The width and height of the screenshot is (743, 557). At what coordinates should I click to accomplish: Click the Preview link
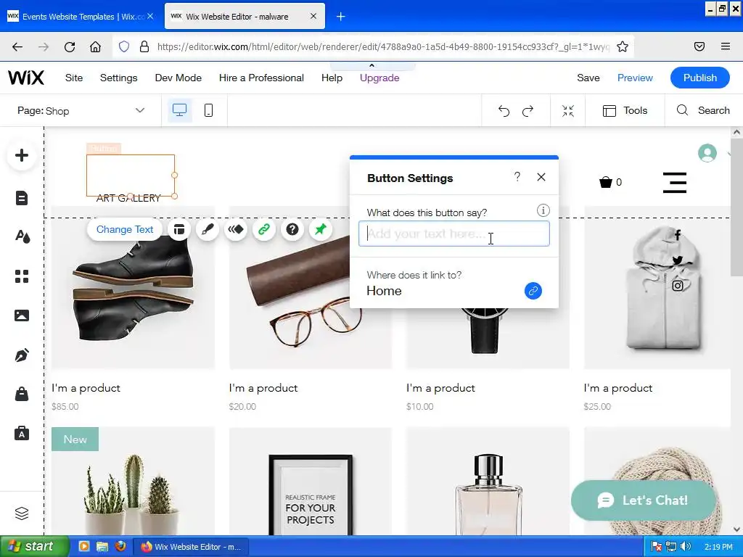[635, 78]
